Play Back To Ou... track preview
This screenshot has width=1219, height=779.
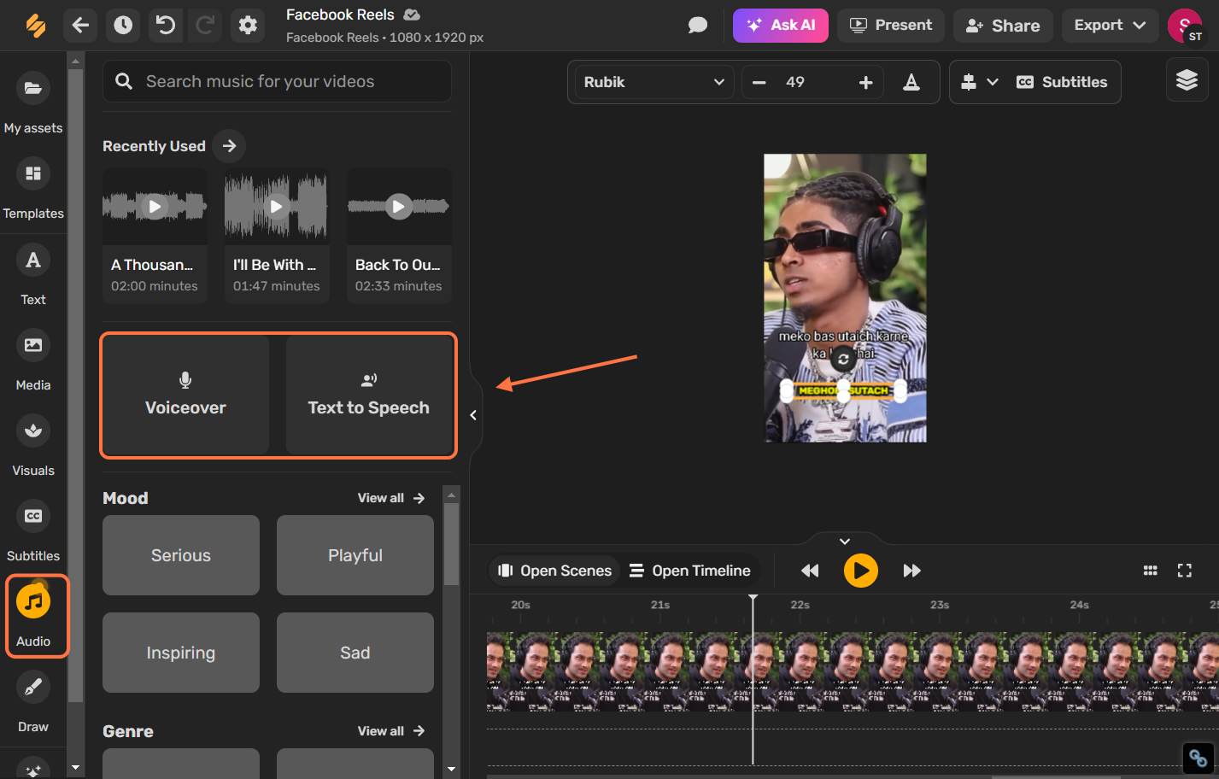399,207
